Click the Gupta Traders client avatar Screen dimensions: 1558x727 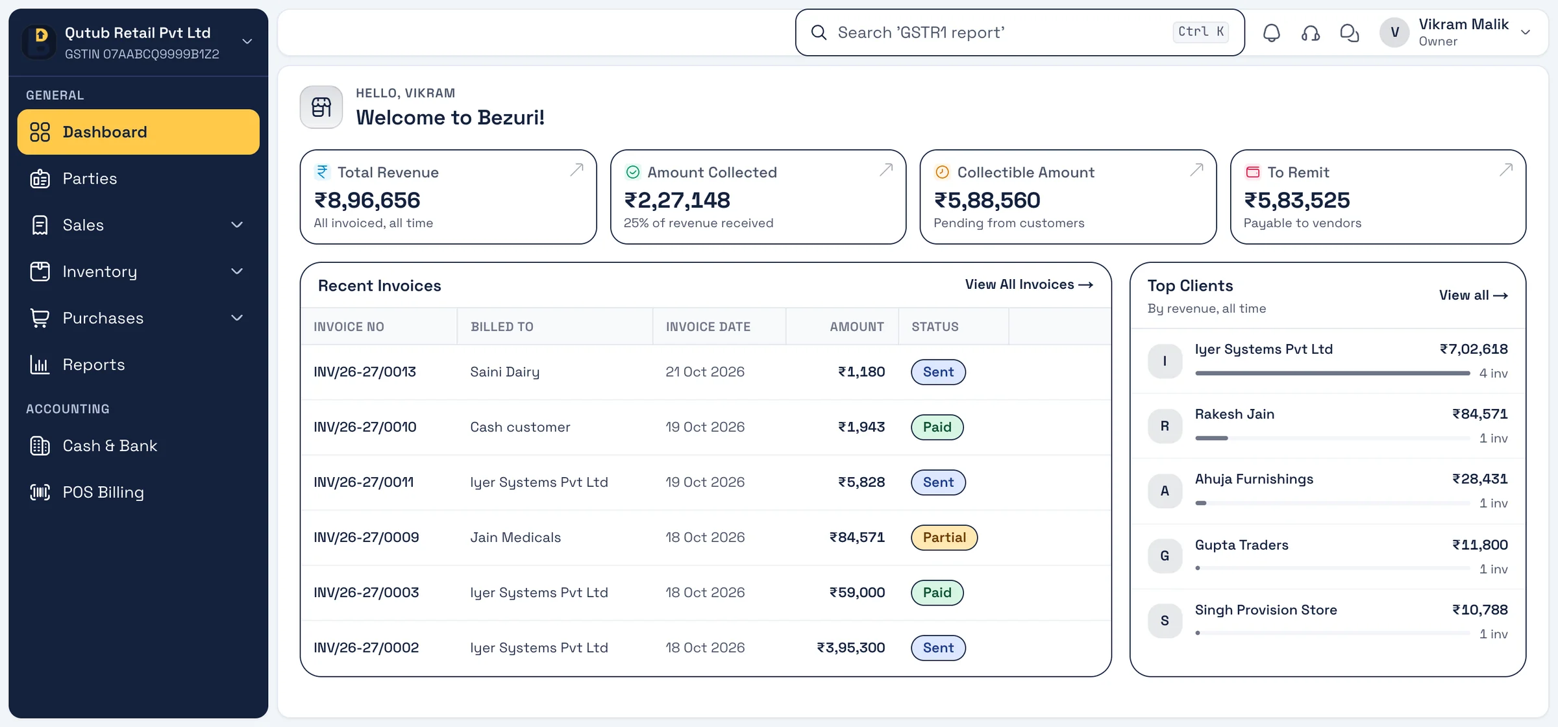tap(1165, 556)
